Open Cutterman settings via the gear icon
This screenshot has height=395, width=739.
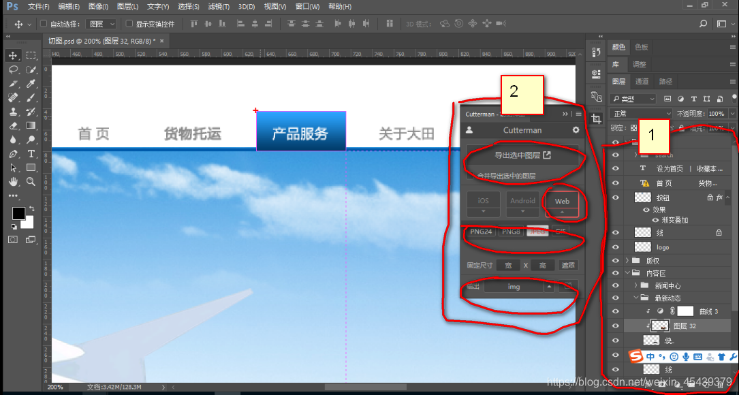click(x=576, y=129)
